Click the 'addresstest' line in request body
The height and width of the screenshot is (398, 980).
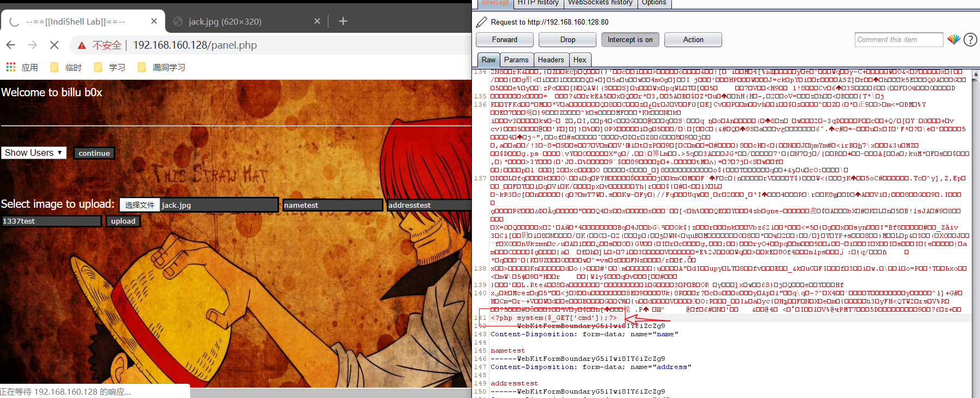pyautogui.click(x=514, y=383)
